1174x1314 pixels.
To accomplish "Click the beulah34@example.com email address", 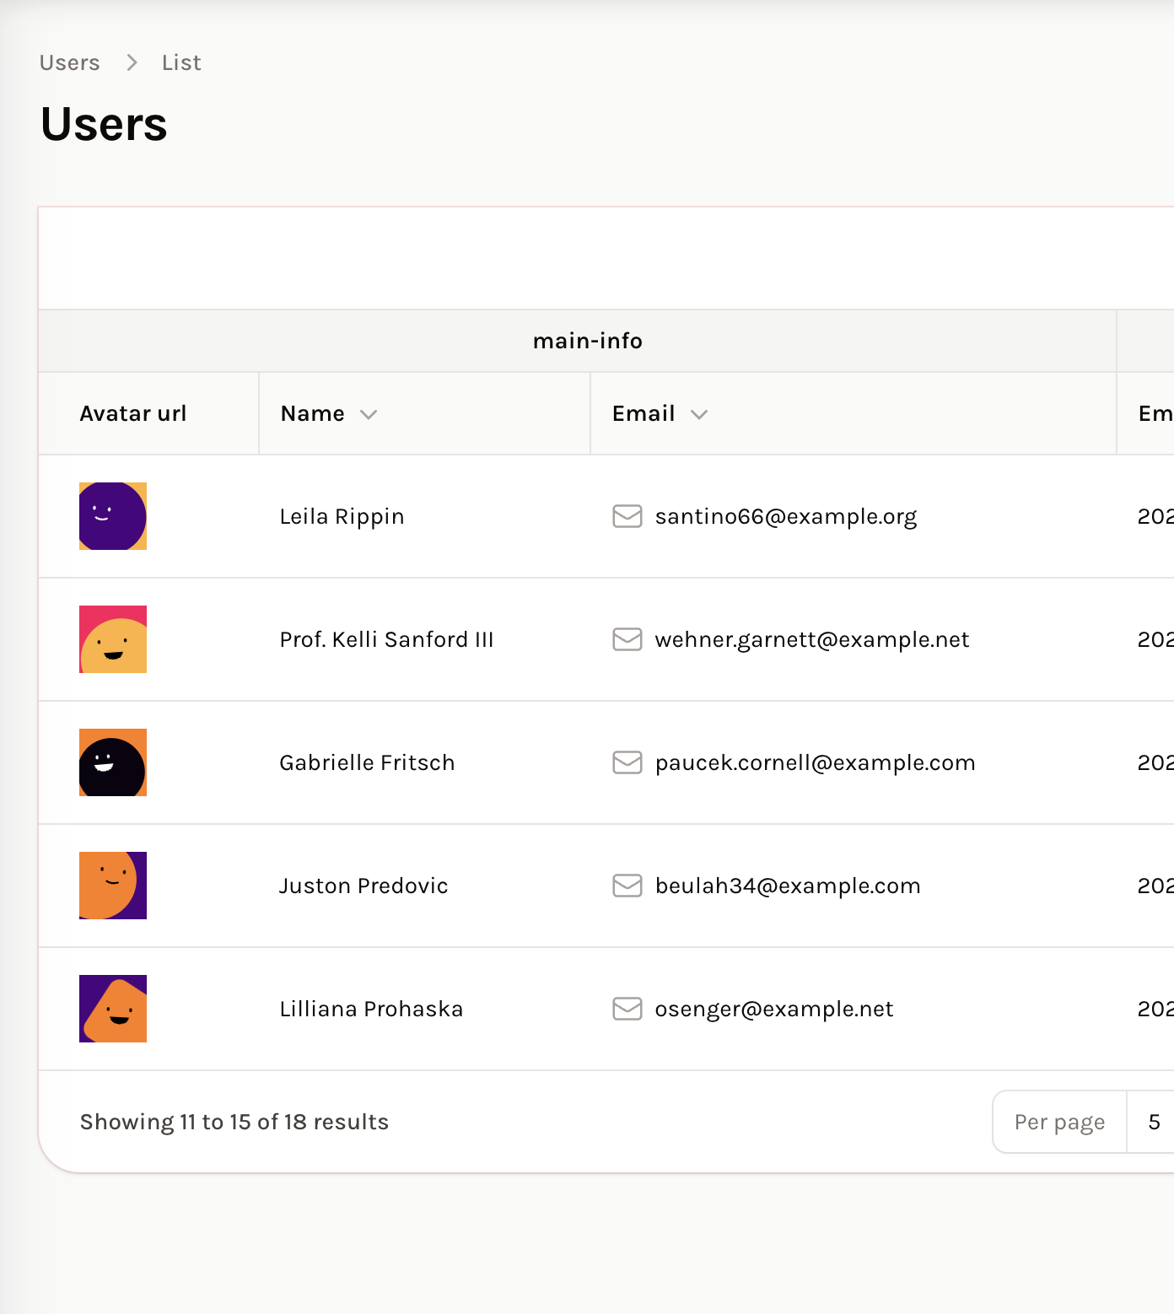I will click(787, 886).
